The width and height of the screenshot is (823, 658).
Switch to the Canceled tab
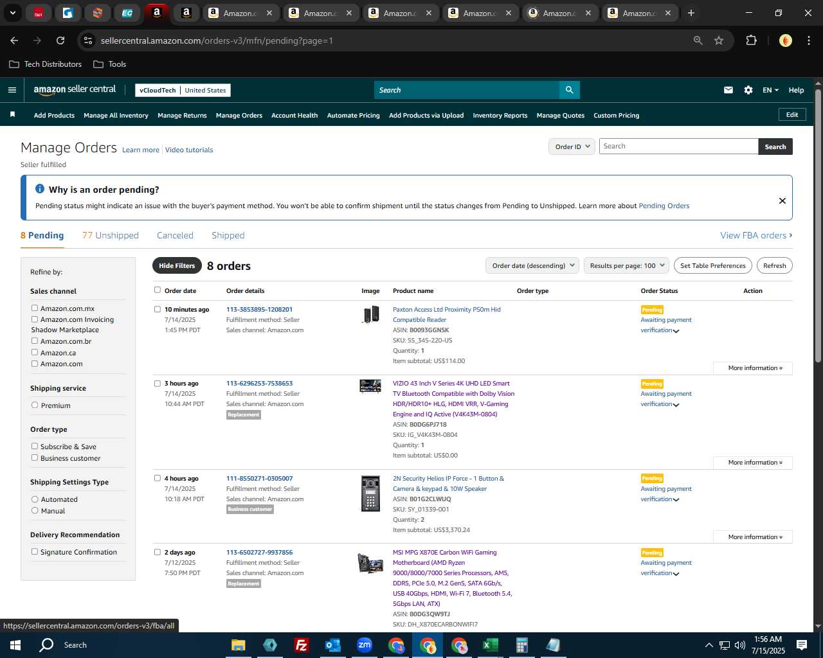point(175,235)
